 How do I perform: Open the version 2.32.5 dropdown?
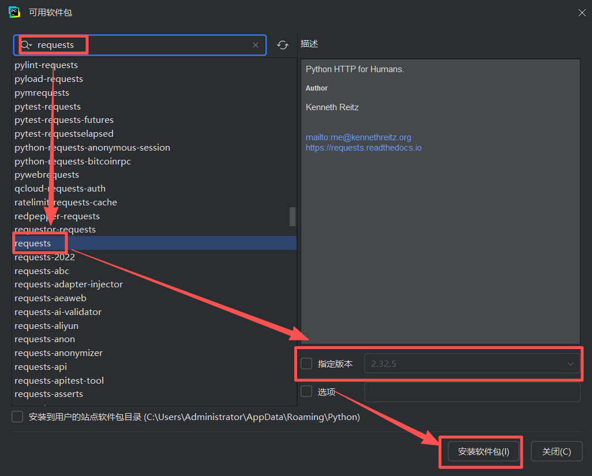[472, 363]
